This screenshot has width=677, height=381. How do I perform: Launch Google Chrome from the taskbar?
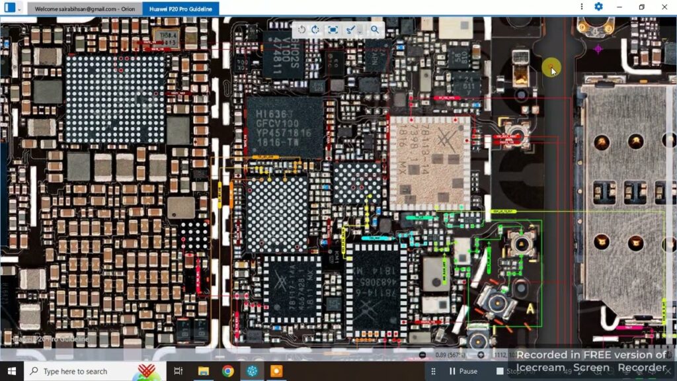(228, 371)
